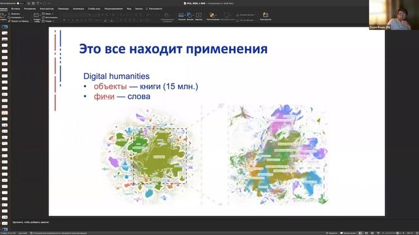The width and height of the screenshot is (419, 235).
Task: Click Вырезать in the clipboard group
Action: (x=14, y=14)
